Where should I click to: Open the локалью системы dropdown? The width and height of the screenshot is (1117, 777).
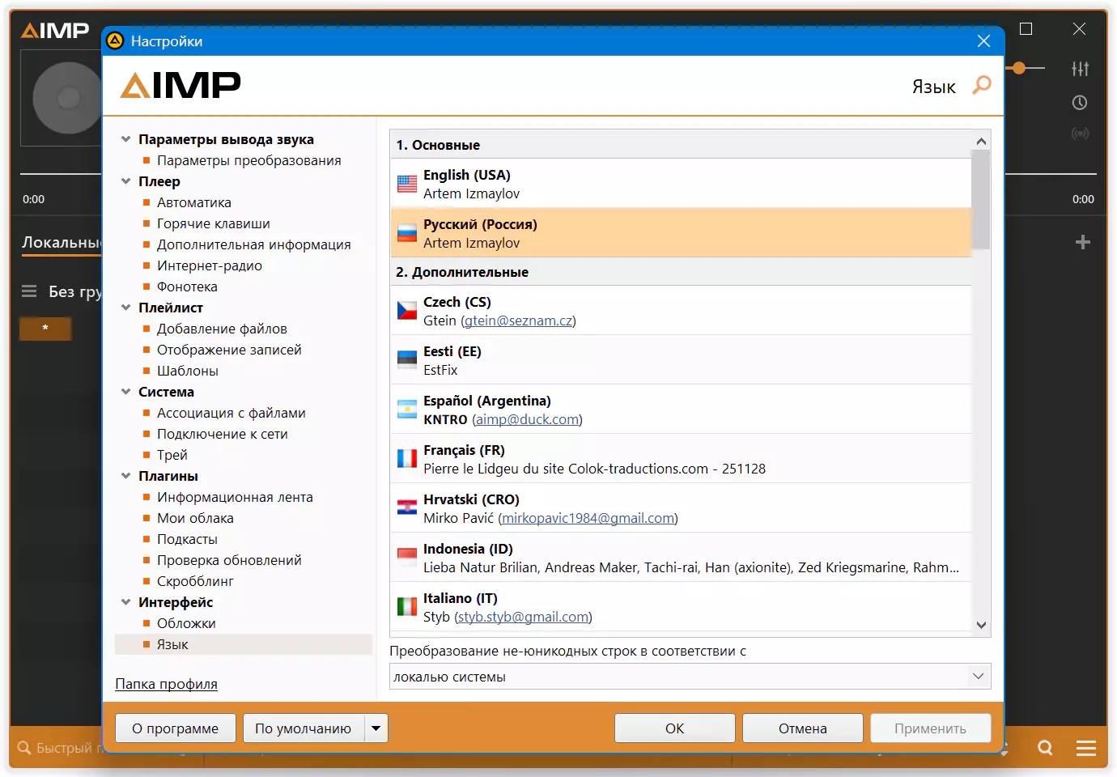[690, 677]
